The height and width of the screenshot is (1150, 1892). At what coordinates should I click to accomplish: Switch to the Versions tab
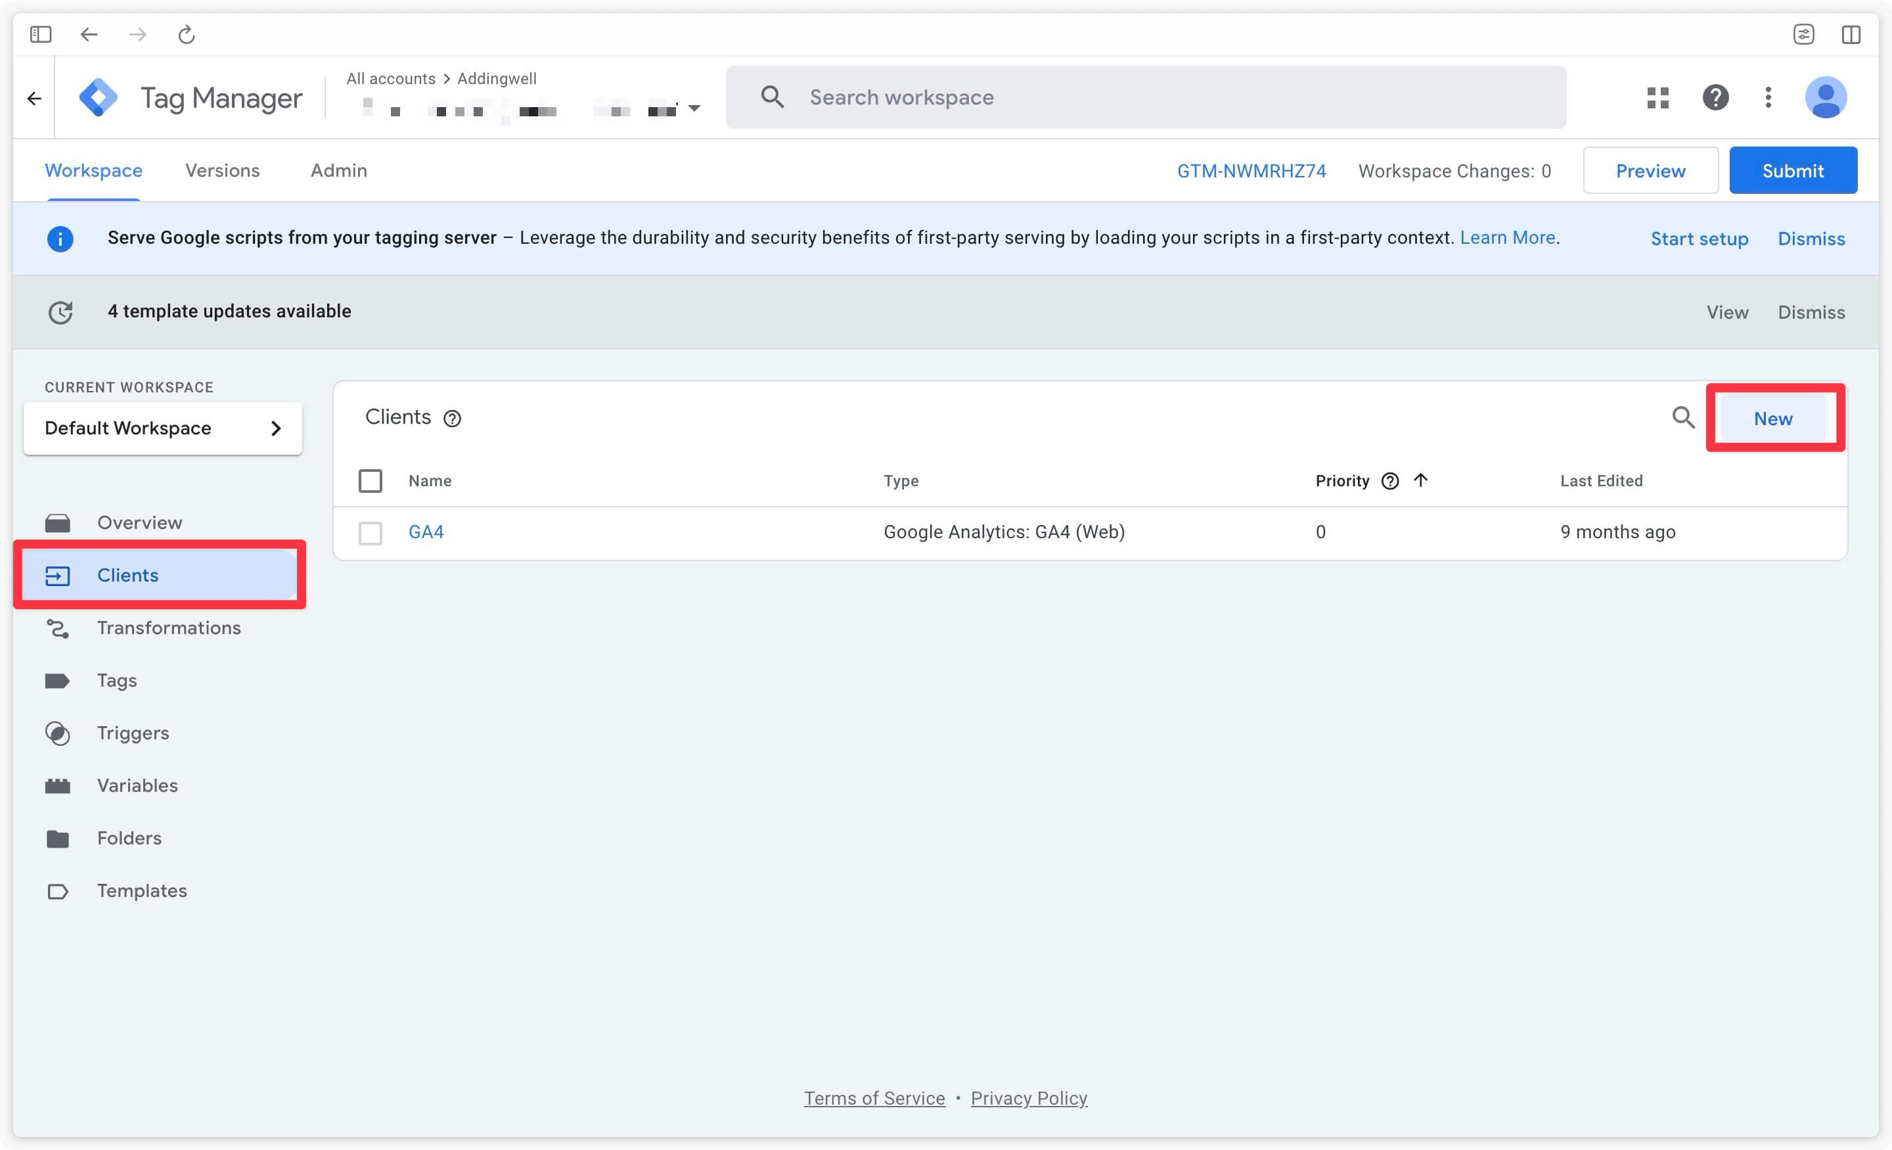click(x=223, y=171)
